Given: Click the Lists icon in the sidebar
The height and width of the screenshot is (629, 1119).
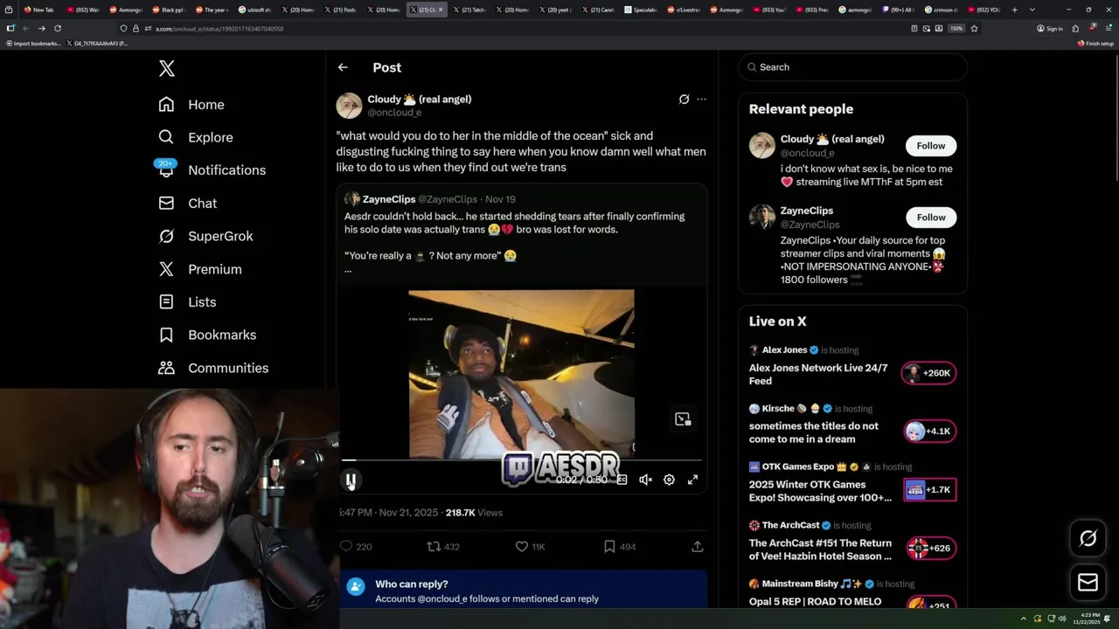Looking at the screenshot, I should (x=166, y=302).
